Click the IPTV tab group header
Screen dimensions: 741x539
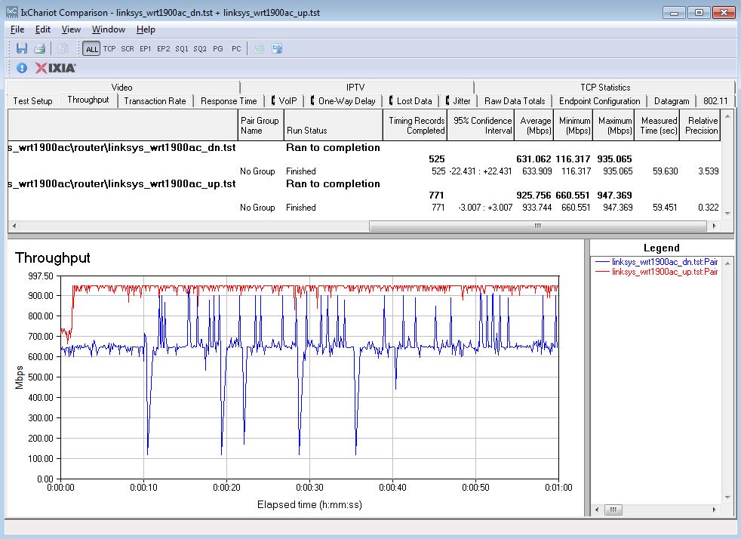[355, 87]
